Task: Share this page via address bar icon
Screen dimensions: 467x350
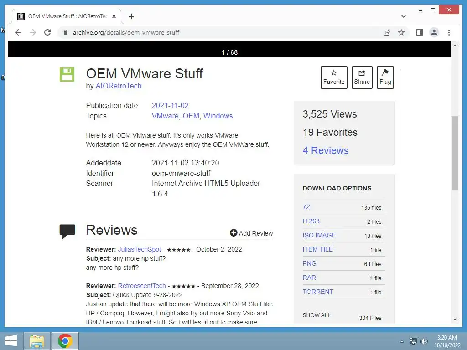Action: pyautogui.click(x=387, y=32)
